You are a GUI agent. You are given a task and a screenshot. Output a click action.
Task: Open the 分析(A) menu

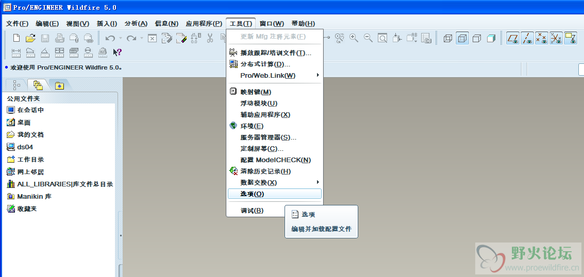(x=136, y=23)
